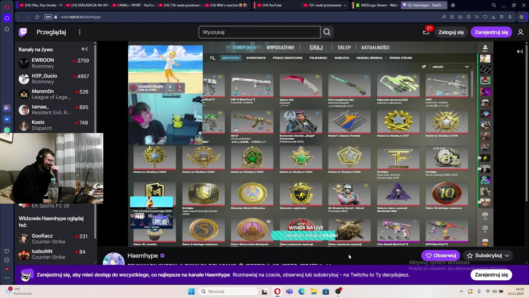Open the tamae_ channel in sidebar
Viewport: 529px width, 298px height.
click(54, 110)
